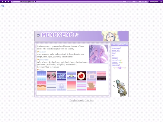Viewport: 163px width, 122px height.
Task: Open the Code Here link
Action: coord(89,100)
